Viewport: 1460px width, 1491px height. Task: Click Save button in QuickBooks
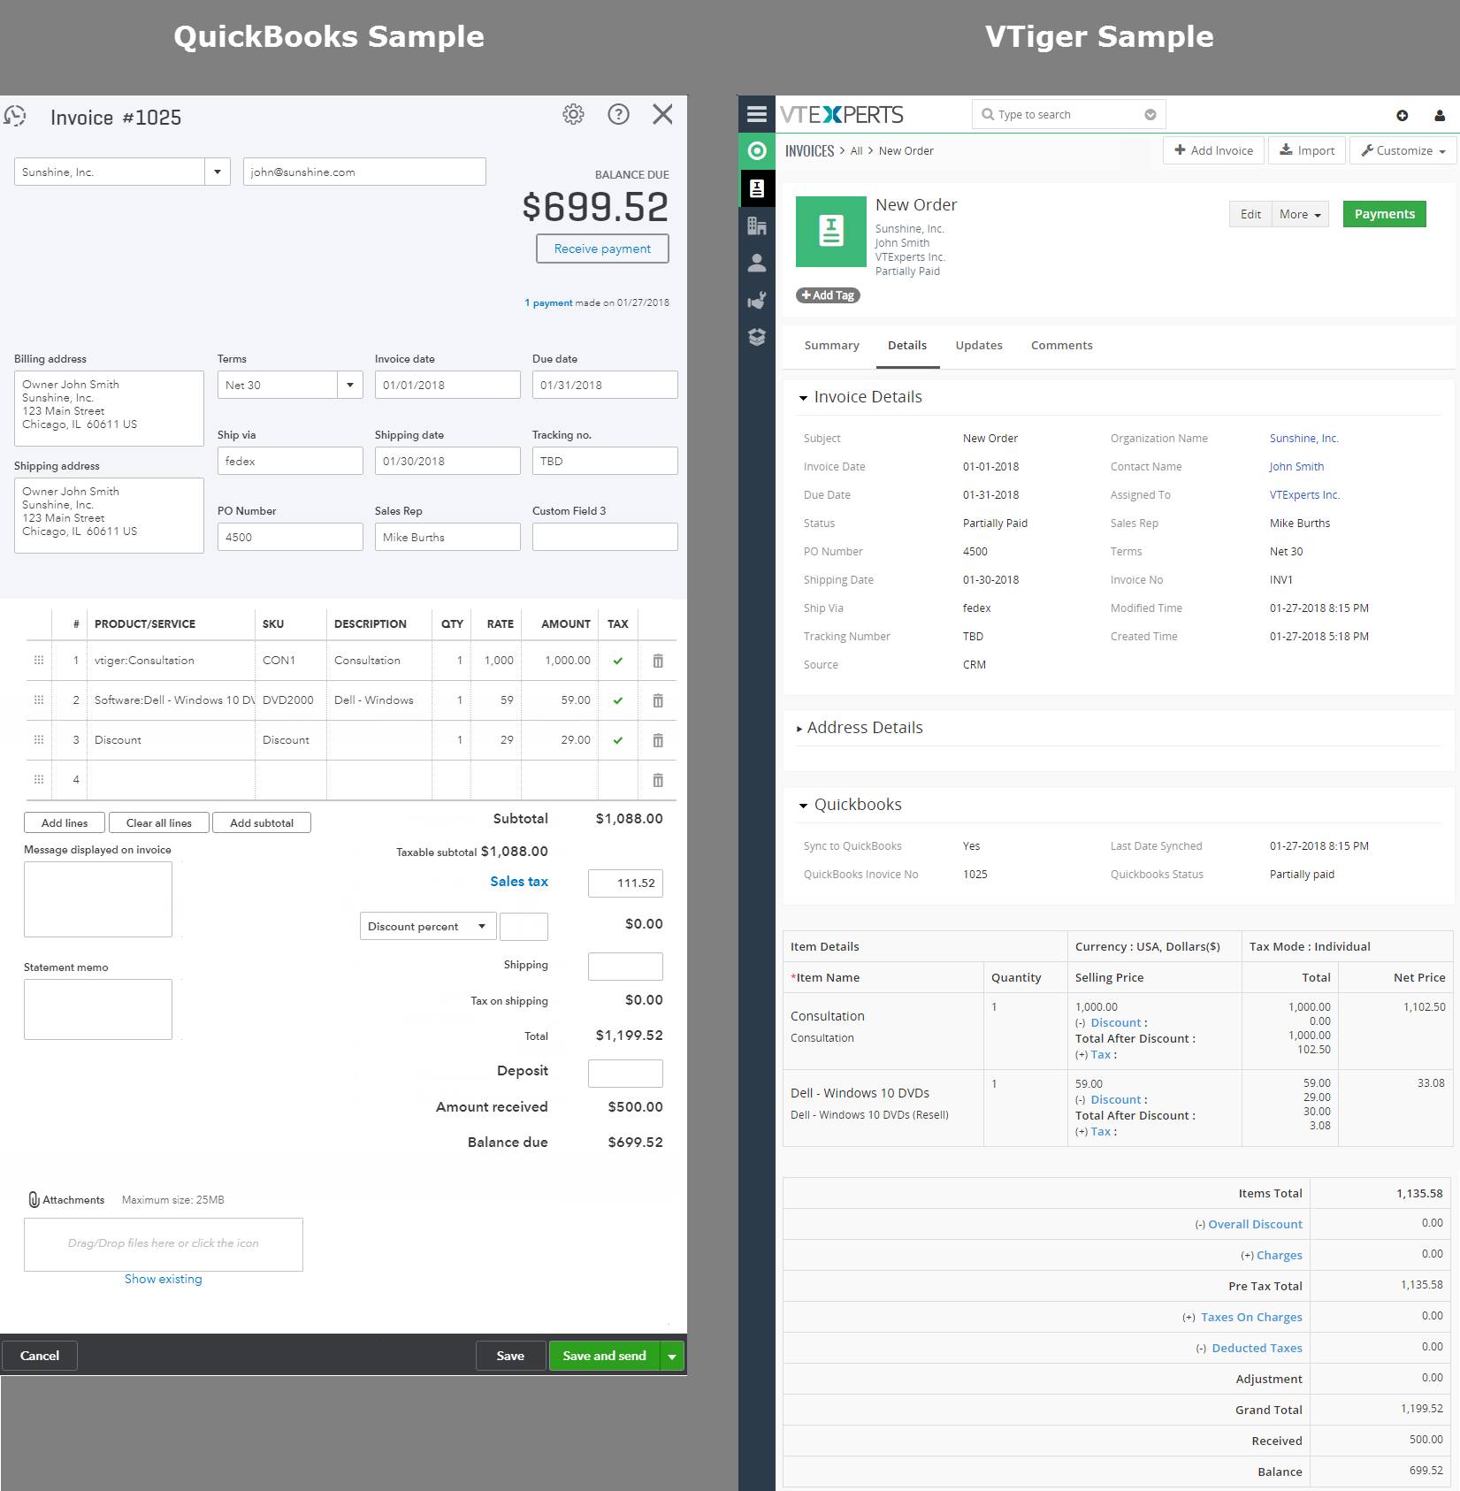(x=510, y=1356)
